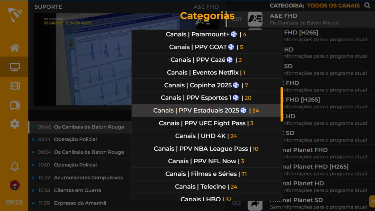The height and width of the screenshot is (211, 375).
Task: Select Canais | Copinha 2025 category
Action: [206, 85]
